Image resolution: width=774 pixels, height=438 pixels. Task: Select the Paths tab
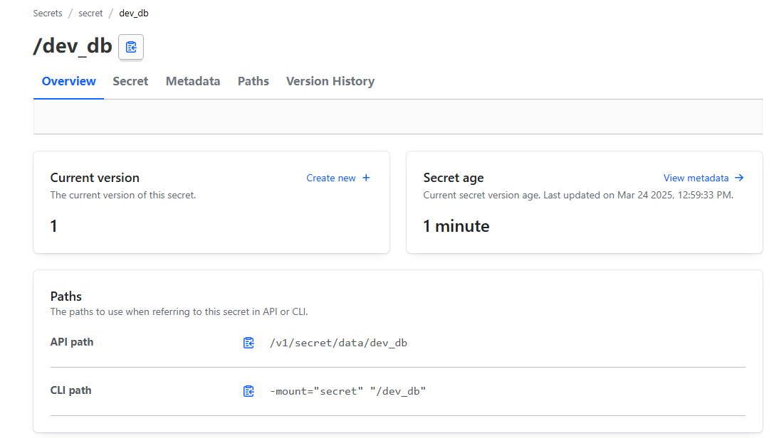point(253,81)
